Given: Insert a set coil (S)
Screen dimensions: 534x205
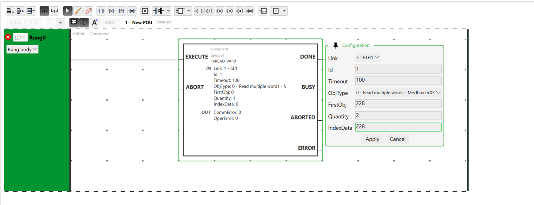Looking at the screenshot, I should [x=219, y=11].
